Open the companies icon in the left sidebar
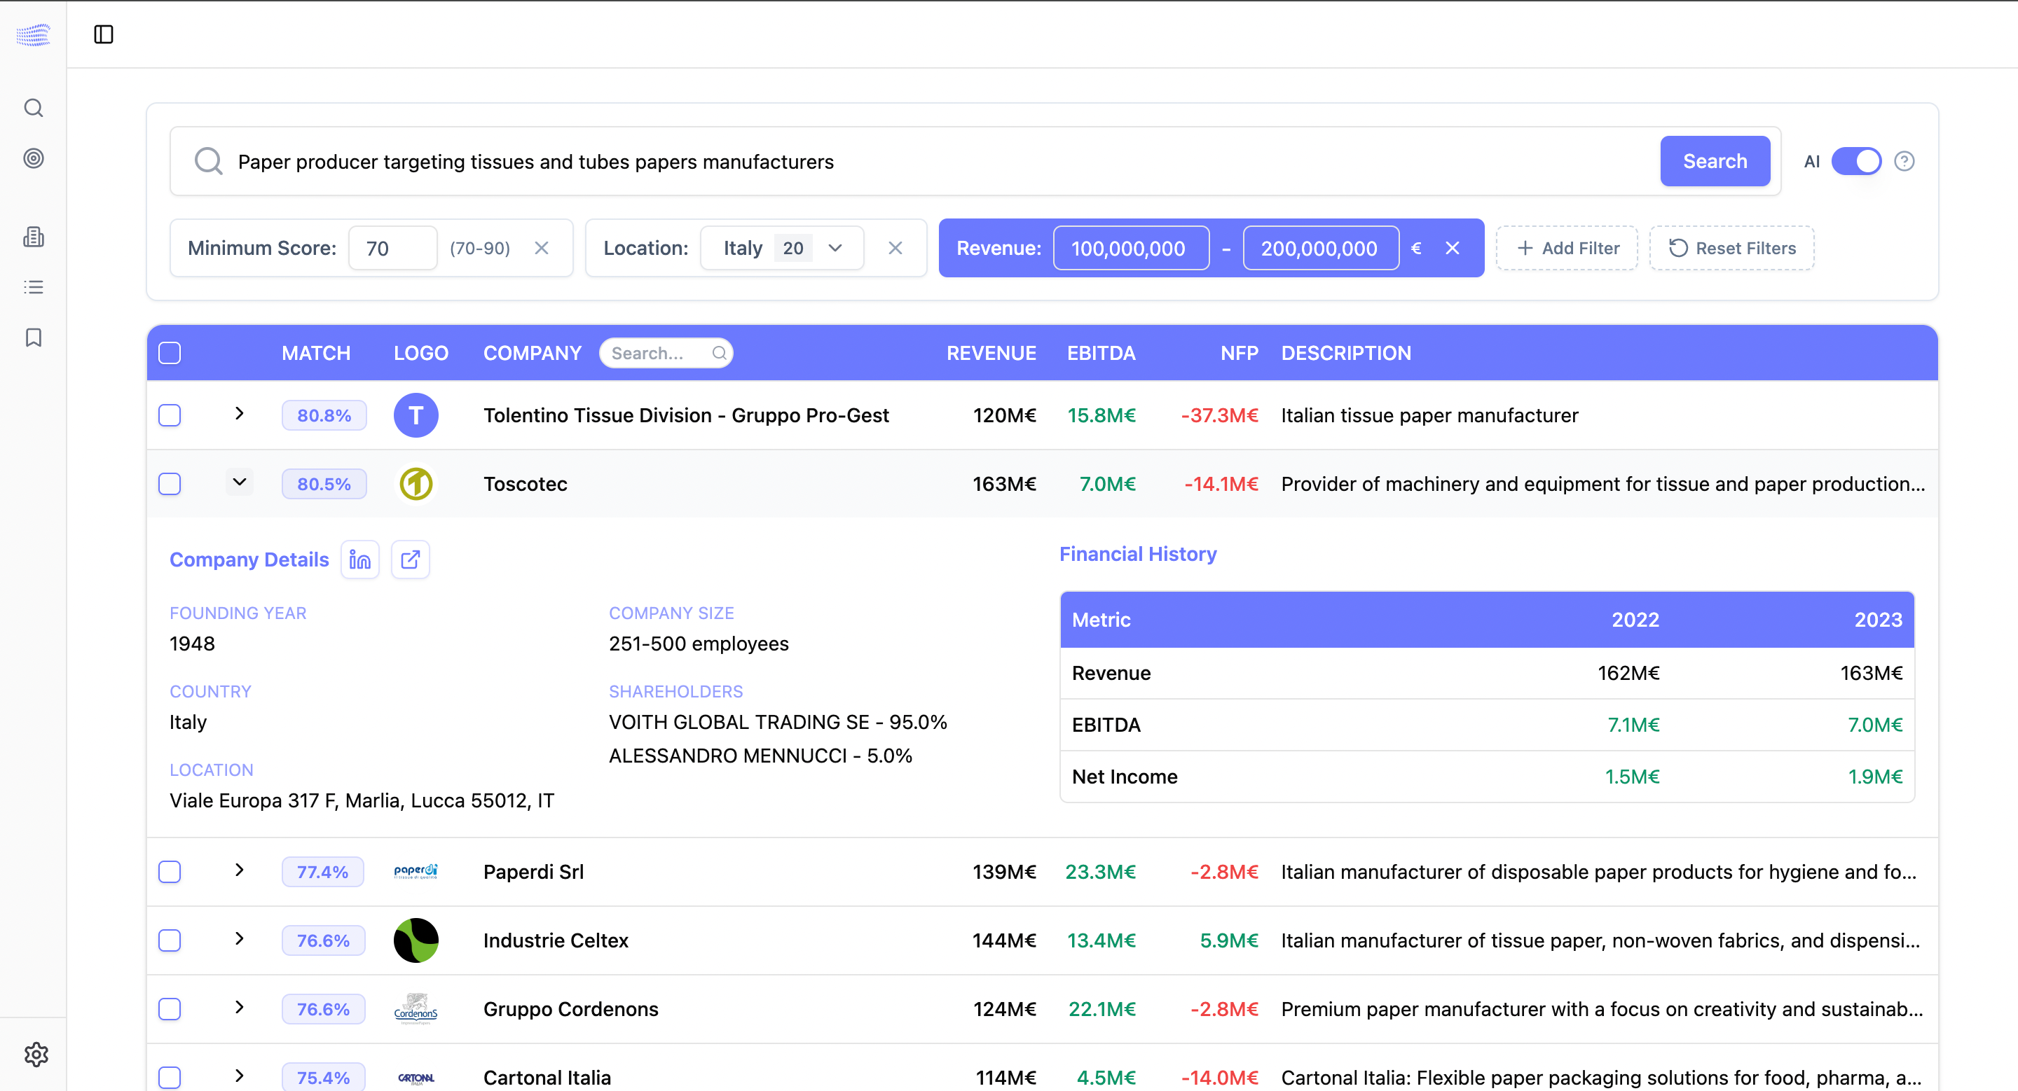 34,237
